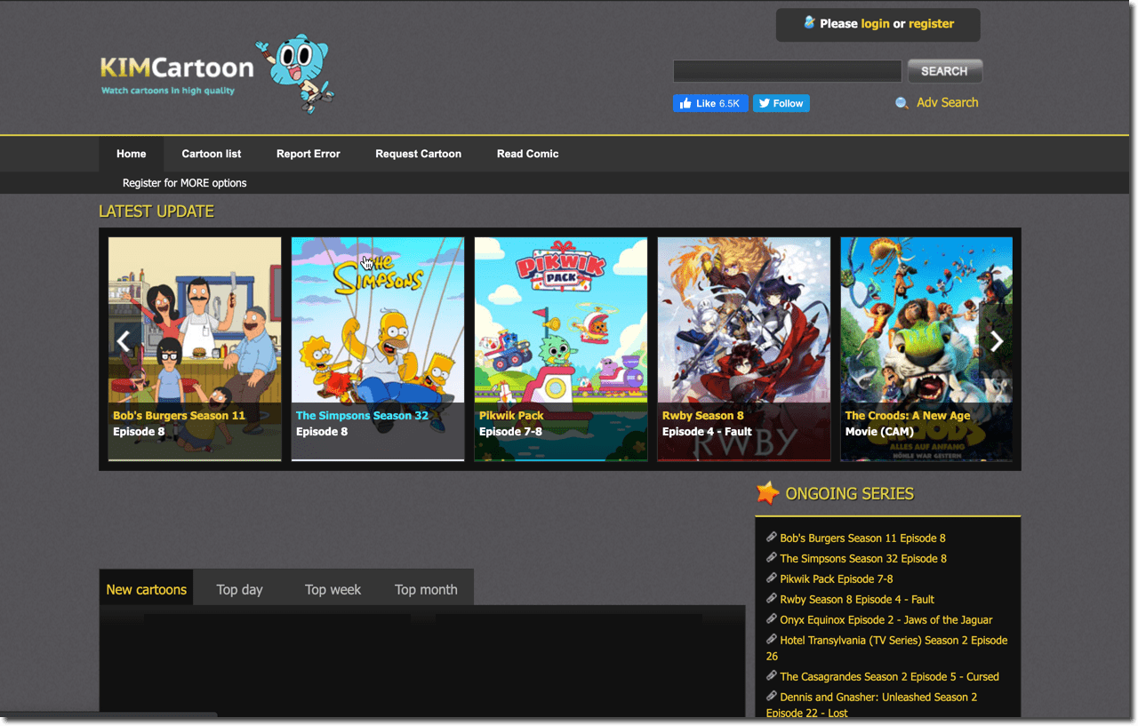Screen dimensions: 1138x726
Task: Click Bob's Burgers Season 11 title on slide
Action: [x=179, y=416]
